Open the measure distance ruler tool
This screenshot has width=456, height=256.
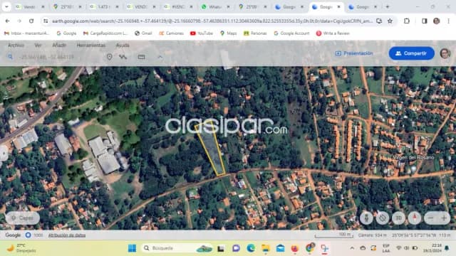click(141, 57)
